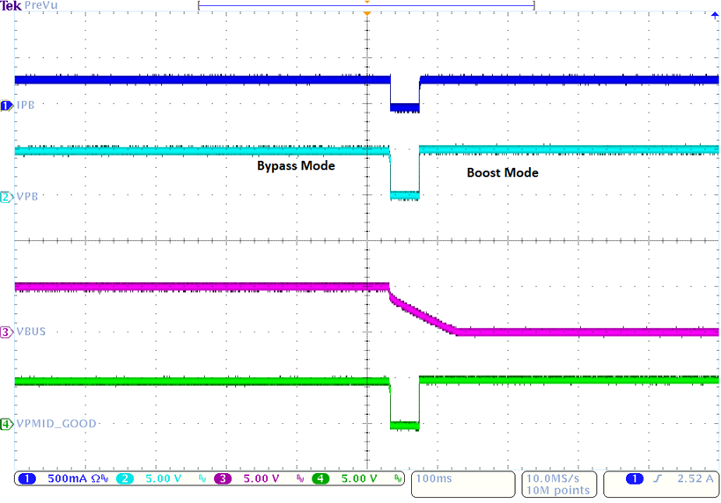The width and height of the screenshot is (721, 503).
Task: Click the trigger source channel 1 badge
Action: coord(634,479)
